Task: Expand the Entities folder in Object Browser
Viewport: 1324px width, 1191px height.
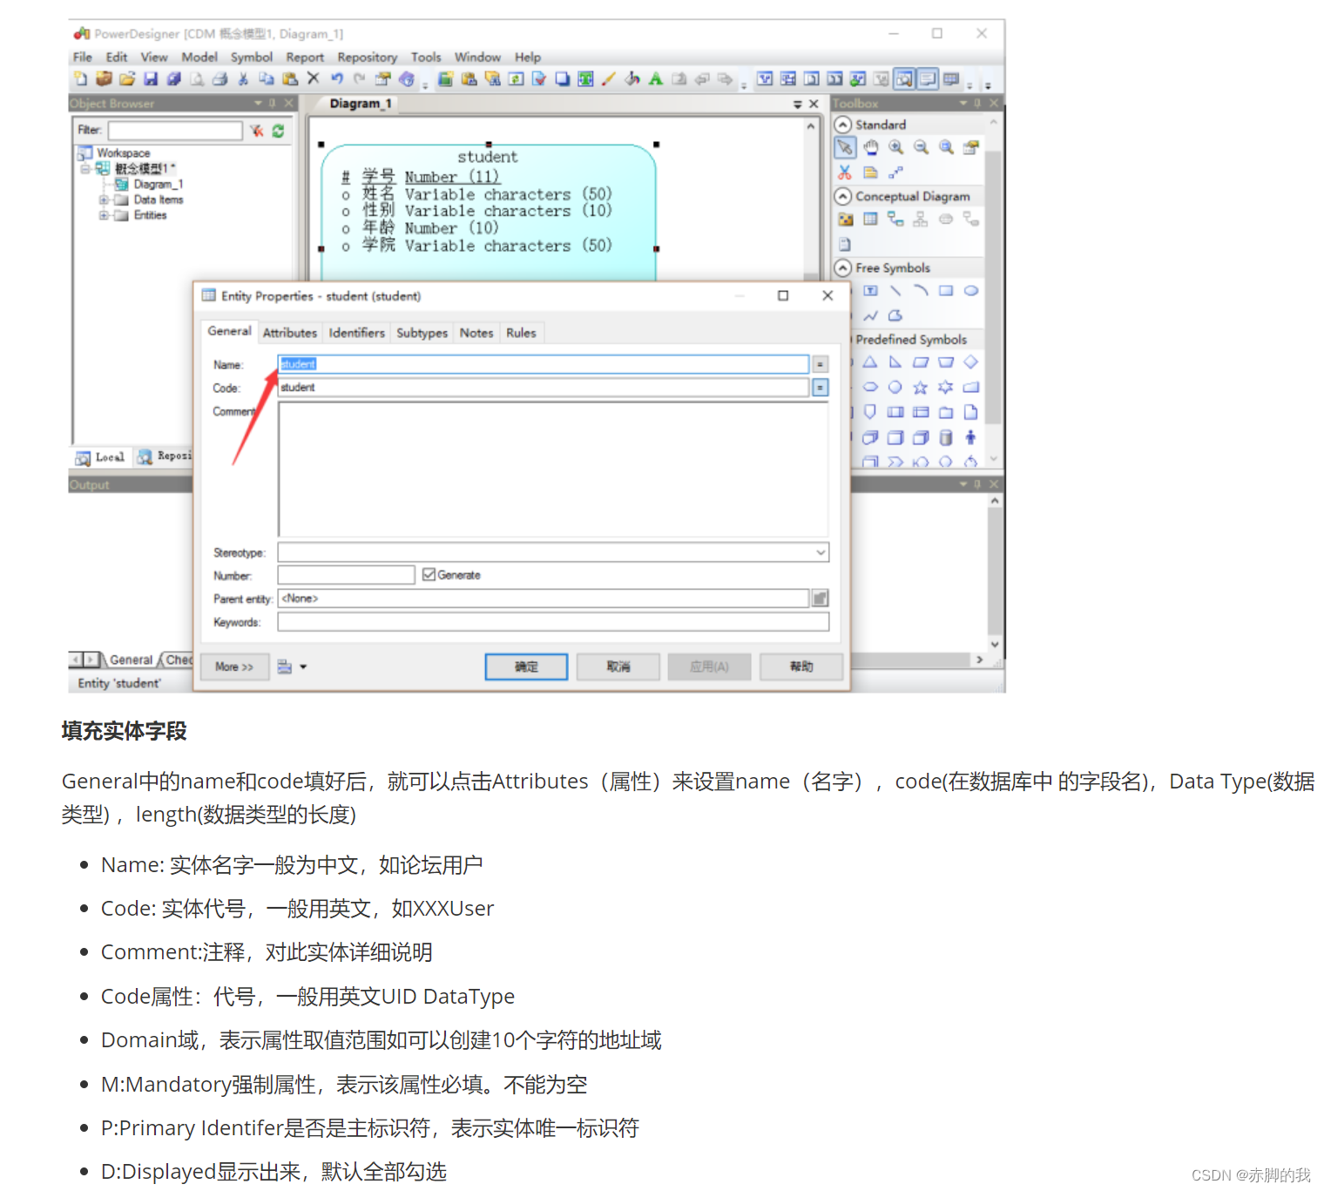Action: [x=104, y=215]
